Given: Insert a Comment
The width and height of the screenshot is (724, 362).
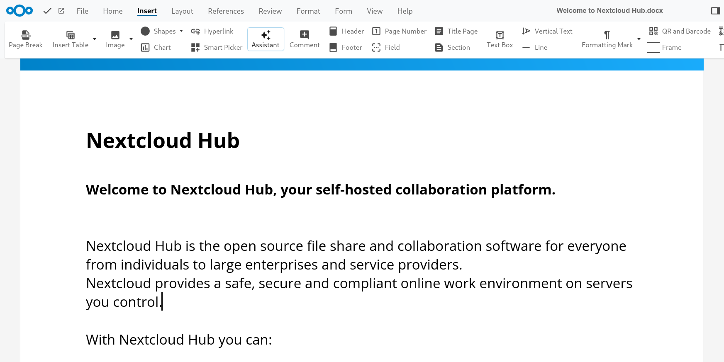Looking at the screenshot, I should pyautogui.click(x=305, y=39).
